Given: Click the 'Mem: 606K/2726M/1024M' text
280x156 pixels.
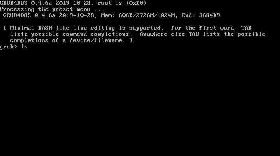Looking at the screenshot, I should (x=138, y=15).
